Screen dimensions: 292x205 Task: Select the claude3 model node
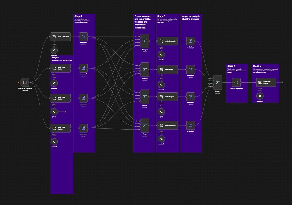(x=54, y=50)
